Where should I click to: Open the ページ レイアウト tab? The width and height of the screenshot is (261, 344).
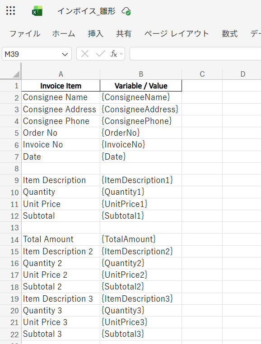(x=177, y=34)
